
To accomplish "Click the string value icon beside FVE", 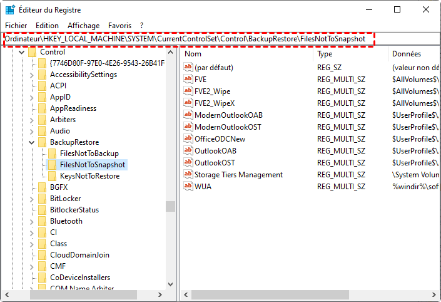I will coord(188,79).
